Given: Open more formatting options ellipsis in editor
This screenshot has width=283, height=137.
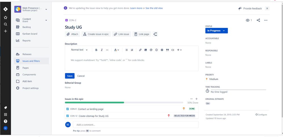Looking at the screenshot, I should 107,50.
